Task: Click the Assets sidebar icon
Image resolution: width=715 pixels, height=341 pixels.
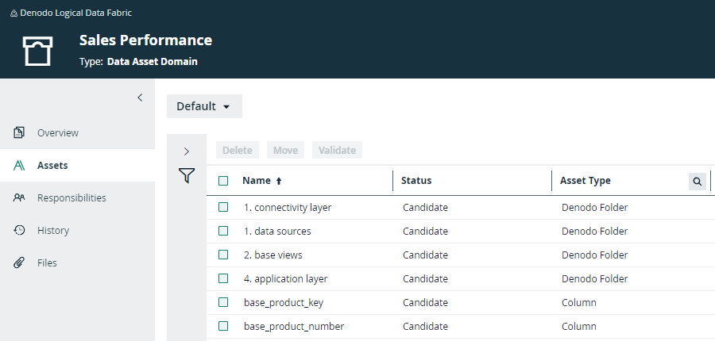Action: [19, 165]
